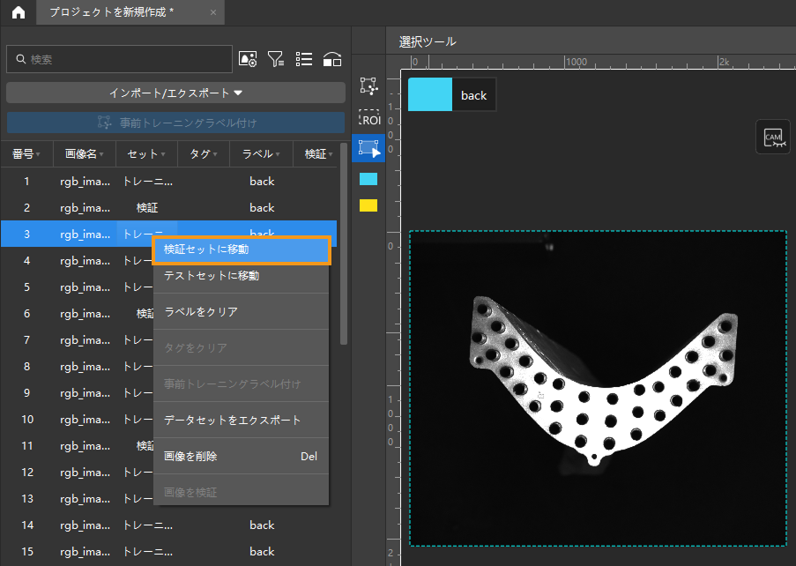Close the プロジェクトを新規作成 tab
Image resolution: width=796 pixels, height=566 pixels.
(x=213, y=12)
